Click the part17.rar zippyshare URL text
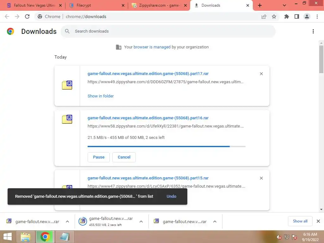Screen dimensions: 324x243 (165, 82)
